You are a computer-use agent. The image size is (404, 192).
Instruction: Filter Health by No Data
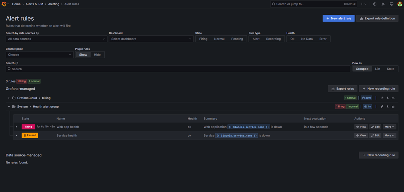(x=307, y=39)
